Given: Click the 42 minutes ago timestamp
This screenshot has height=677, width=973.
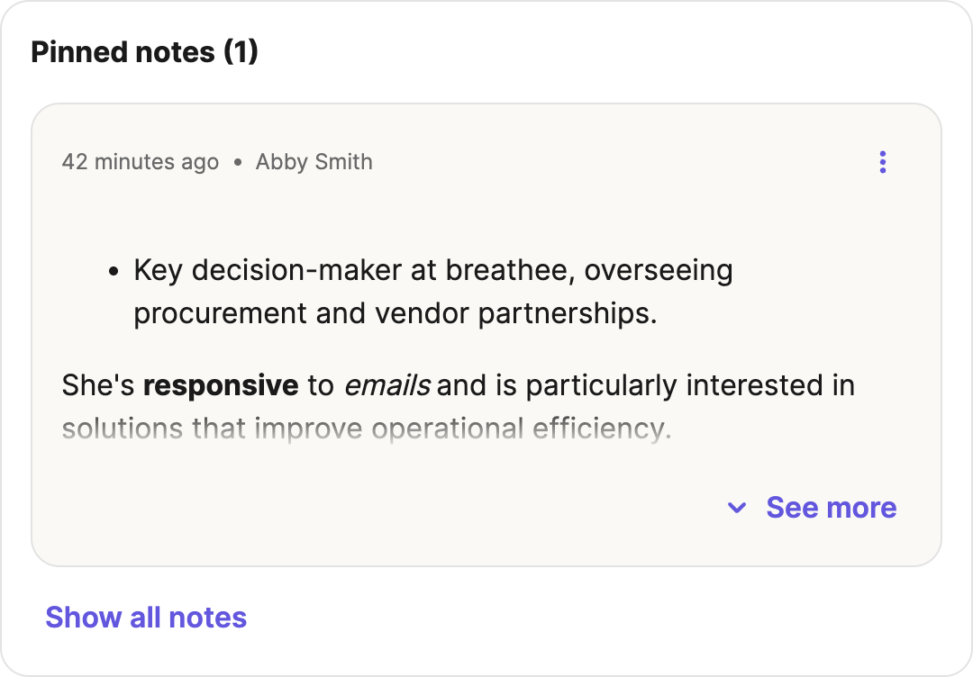Looking at the screenshot, I should tap(141, 162).
